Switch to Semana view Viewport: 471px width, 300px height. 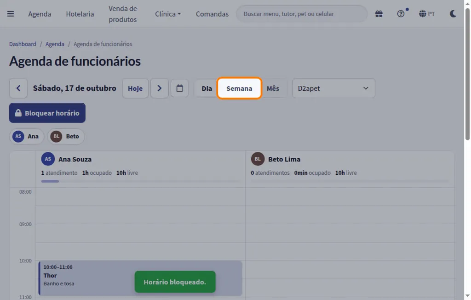click(239, 89)
